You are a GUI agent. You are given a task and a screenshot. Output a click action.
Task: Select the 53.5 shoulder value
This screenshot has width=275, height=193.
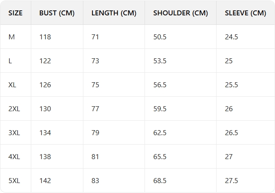click(x=160, y=61)
